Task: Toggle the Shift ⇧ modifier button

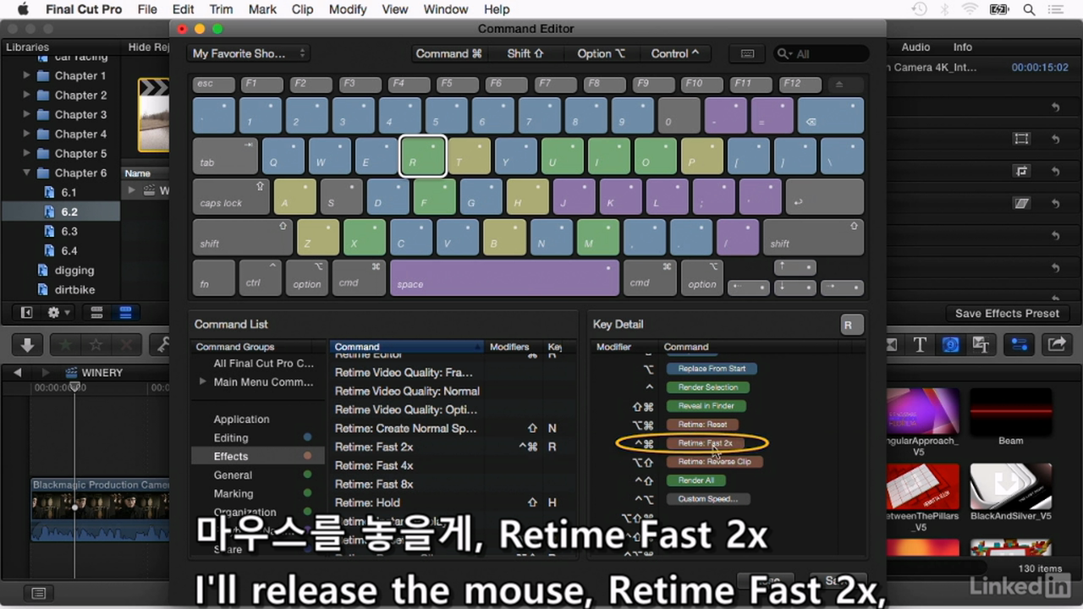Action: tap(525, 53)
